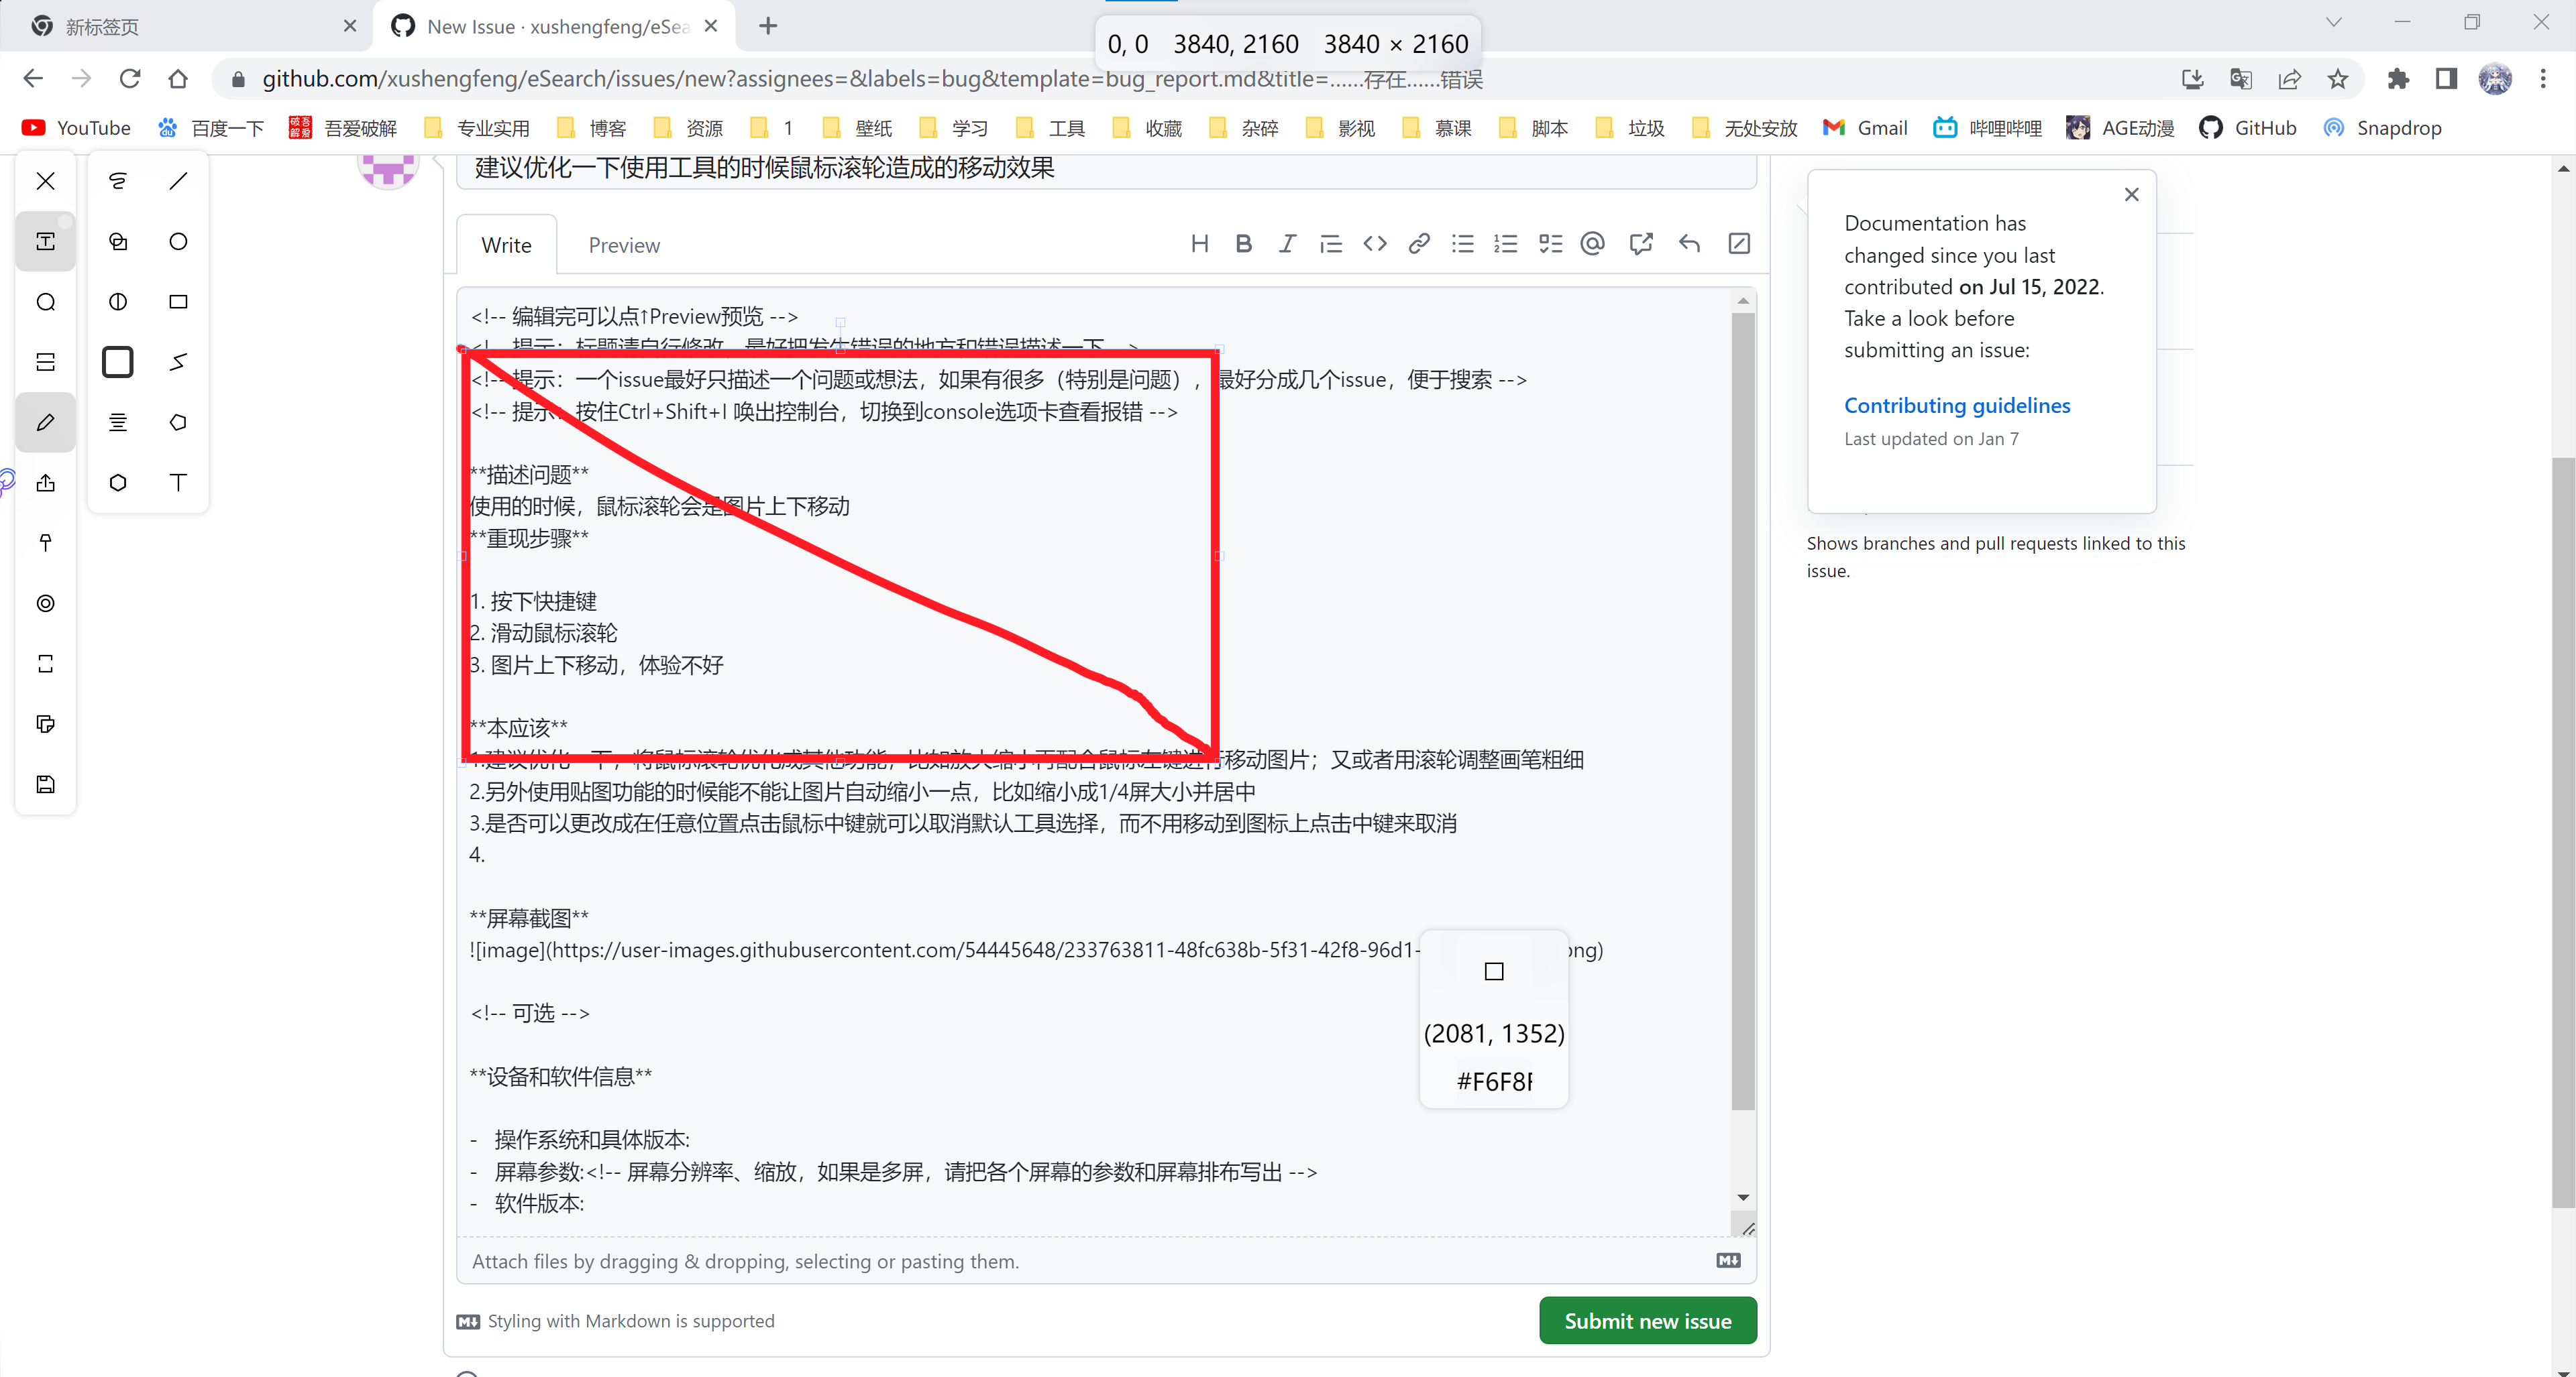Open the YouTube bookmark

[x=76, y=128]
